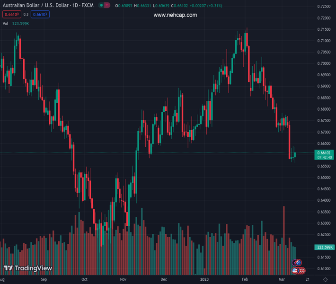This screenshot has width=336, height=284.
Task: Click the 0.70000 price axis level
Action: 324,63
